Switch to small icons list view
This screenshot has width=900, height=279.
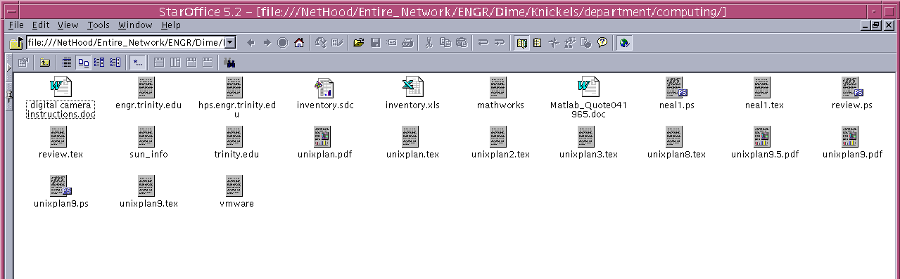pyautogui.click(x=99, y=63)
